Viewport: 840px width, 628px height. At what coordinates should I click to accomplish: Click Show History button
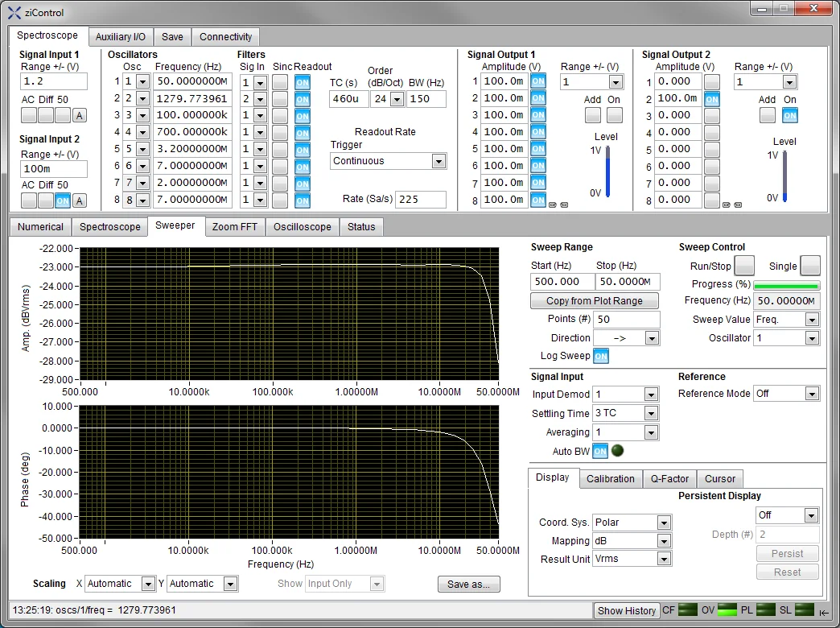(x=626, y=610)
